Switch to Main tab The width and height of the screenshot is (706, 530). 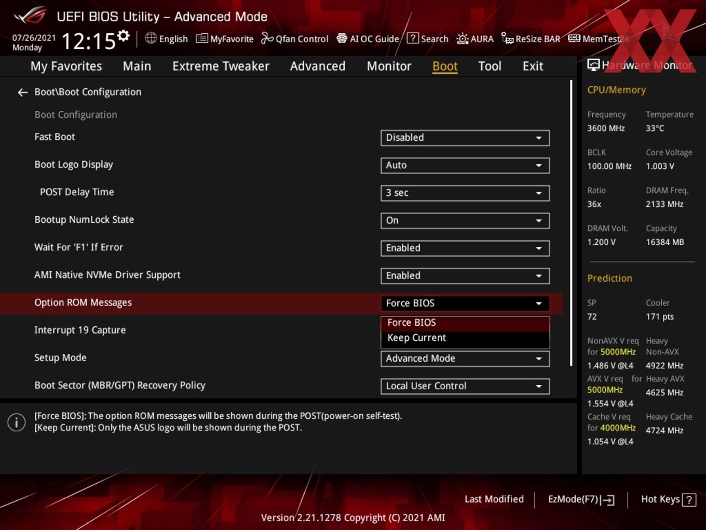[137, 66]
